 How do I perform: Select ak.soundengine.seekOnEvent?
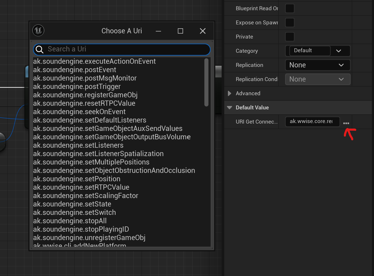point(79,112)
